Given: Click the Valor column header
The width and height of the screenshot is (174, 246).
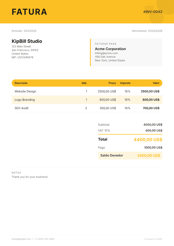Looking at the screenshot, I should coord(156,83).
